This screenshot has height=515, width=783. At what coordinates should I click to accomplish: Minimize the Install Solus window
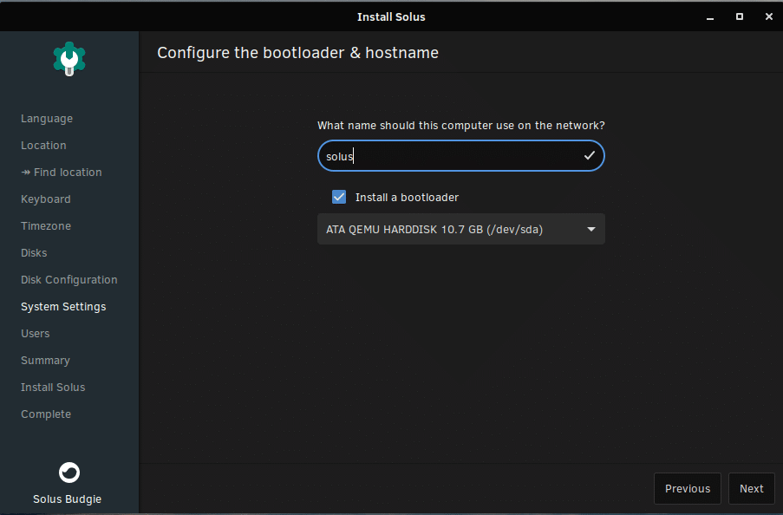[x=709, y=17]
